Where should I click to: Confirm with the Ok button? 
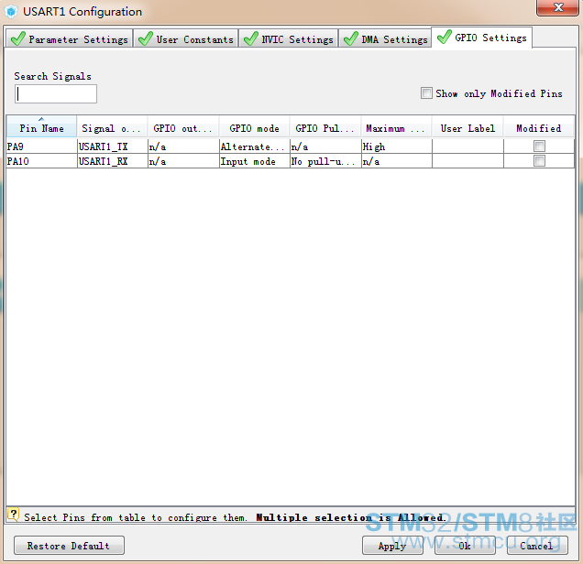pyautogui.click(x=465, y=545)
